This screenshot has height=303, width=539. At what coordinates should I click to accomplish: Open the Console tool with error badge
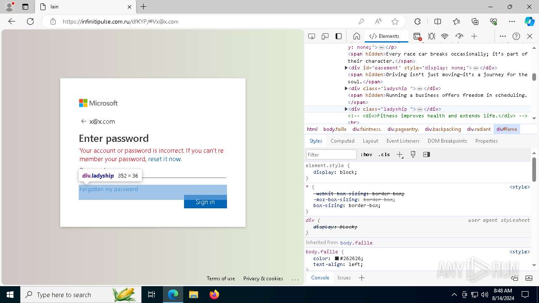(417, 37)
